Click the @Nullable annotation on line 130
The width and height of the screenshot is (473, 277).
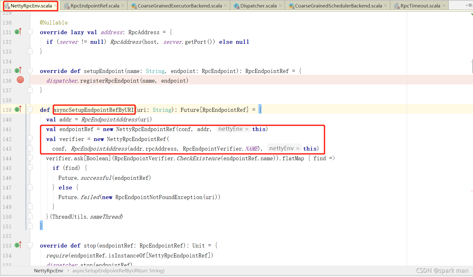coord(54,23)
